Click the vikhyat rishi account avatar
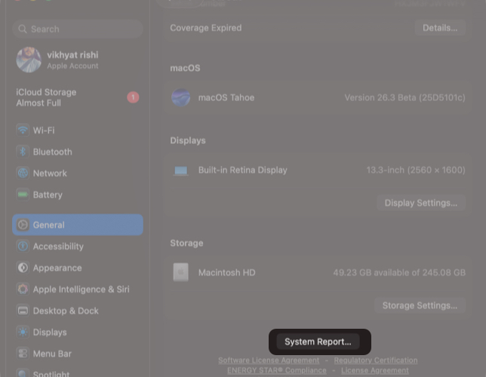This screenshot has width=486, height=377. 29,60
